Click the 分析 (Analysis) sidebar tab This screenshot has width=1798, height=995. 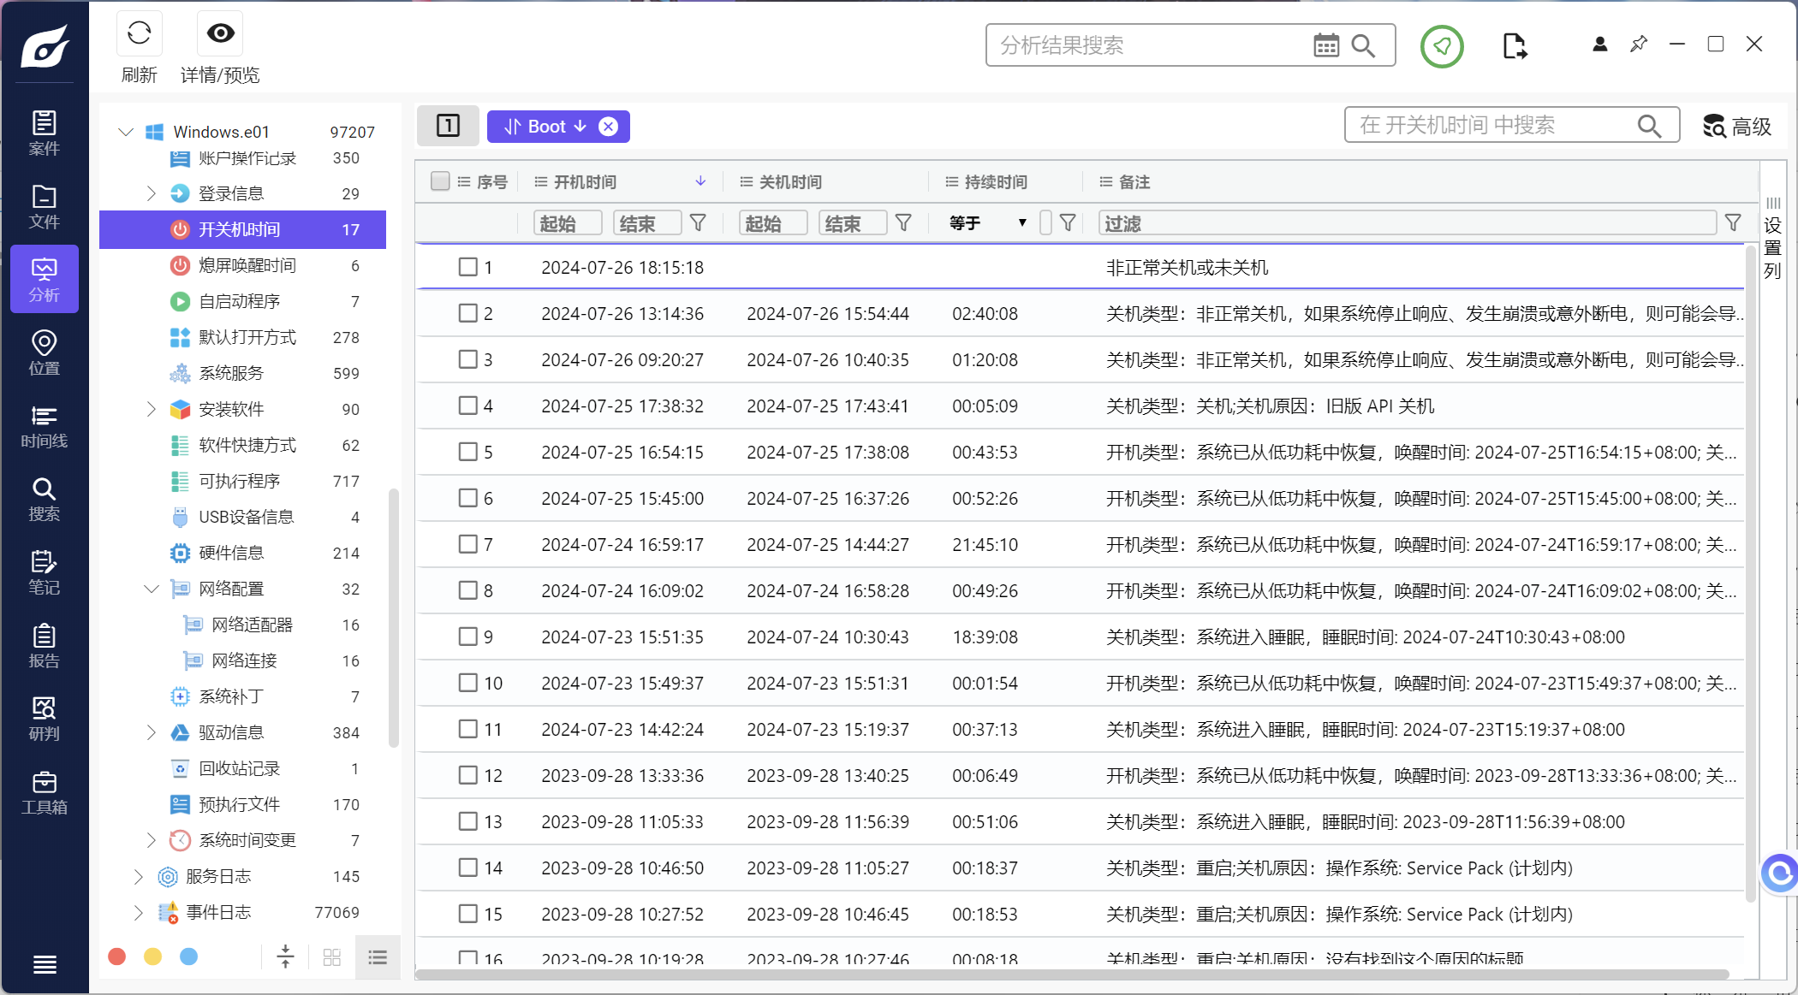[44, 280]
